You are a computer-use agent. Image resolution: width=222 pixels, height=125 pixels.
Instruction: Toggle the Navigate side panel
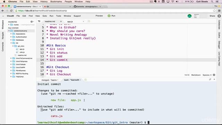(3, 35)
